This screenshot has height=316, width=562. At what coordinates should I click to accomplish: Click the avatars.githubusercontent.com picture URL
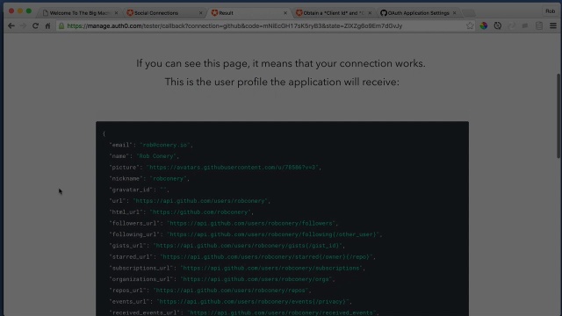pos(233,168)
